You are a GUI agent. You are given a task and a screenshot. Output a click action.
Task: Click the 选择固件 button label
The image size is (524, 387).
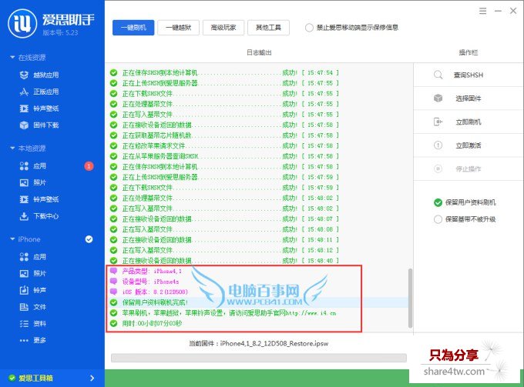point(469,98)
